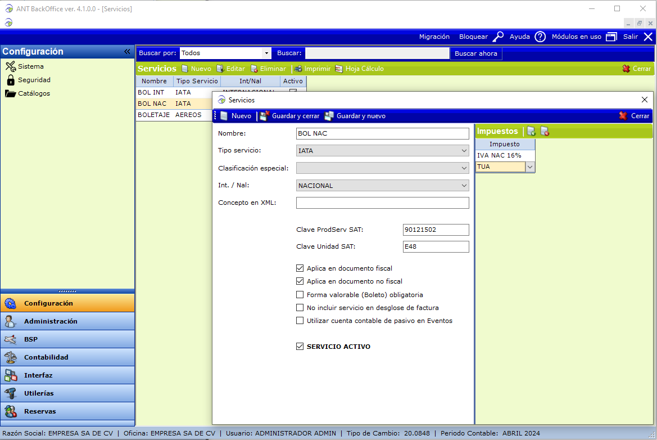Click the Concepto en XML field
Screen dimensions: 657x440
[x=382, y=203]
